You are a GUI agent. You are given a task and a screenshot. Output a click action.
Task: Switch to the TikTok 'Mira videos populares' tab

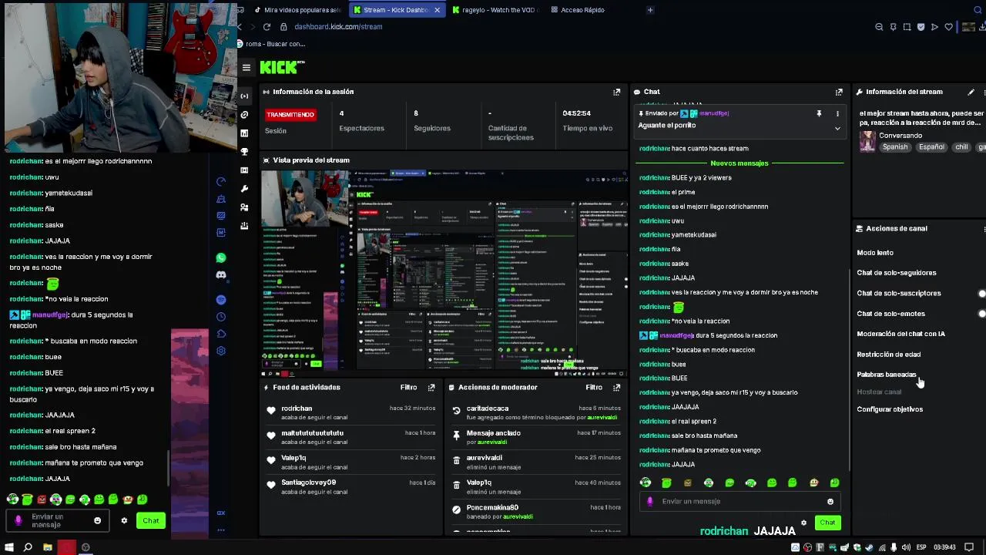(x=297, y=10)
